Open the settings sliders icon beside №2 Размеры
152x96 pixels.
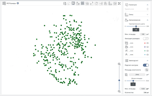4,3
